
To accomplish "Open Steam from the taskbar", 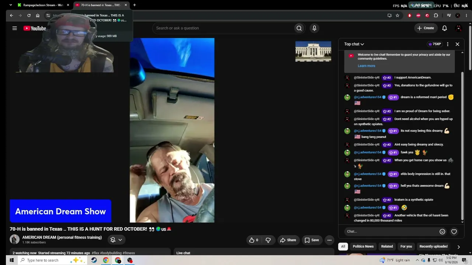I will coord(94,260).
